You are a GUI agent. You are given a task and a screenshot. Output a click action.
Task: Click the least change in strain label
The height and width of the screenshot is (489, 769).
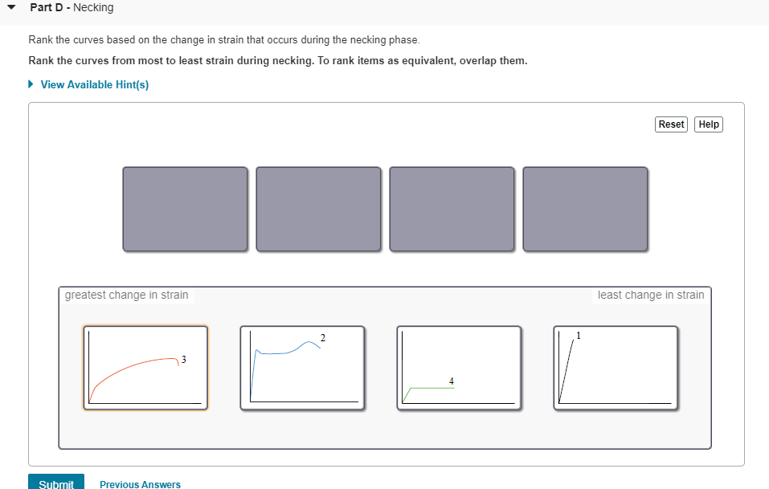(651, 295)
